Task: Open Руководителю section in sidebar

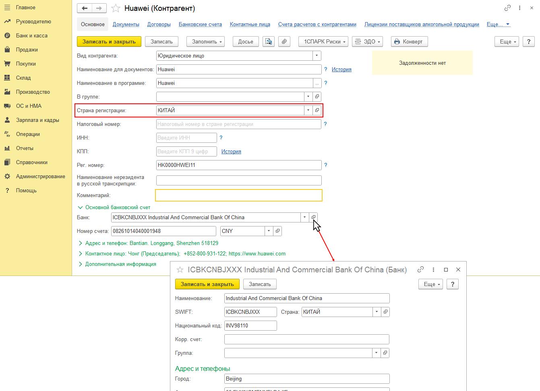Action: coord(33,22)
